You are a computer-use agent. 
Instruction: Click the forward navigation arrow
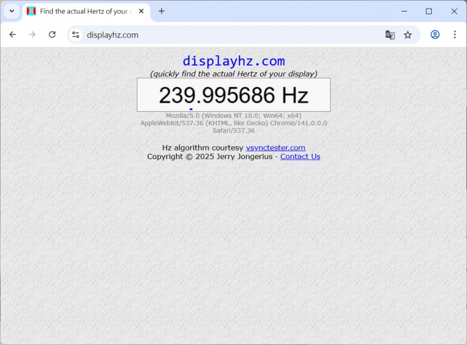point(32,35)
